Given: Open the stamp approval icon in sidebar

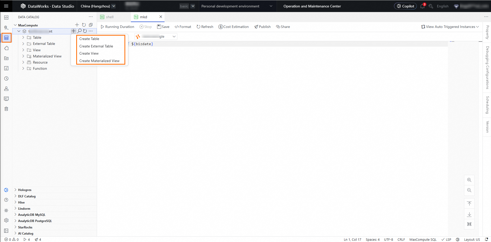Looking at the screenshot, I should [x=6, y=89].
